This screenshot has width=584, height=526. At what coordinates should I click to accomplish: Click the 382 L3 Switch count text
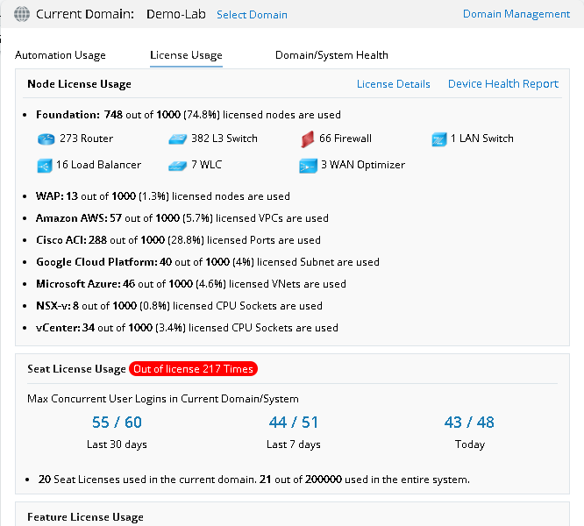tap(224, 139)
